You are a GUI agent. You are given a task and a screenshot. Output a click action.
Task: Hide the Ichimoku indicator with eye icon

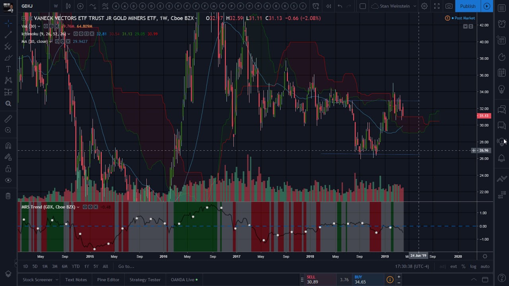point(76,34)
